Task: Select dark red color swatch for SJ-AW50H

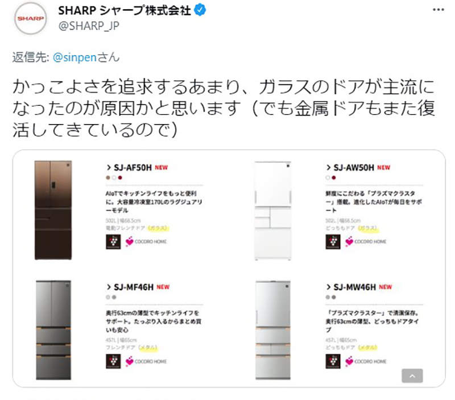Action: pyautogui.click(x=334, y=178)
